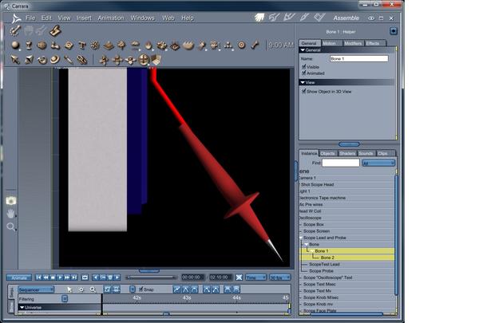
Task: Collapse the General section triangle
Action: click(303, 50)
